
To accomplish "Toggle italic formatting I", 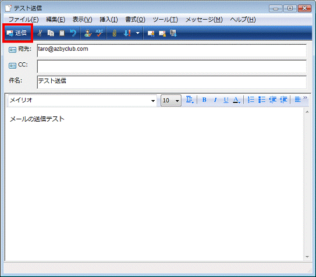I will pos(215,100).
